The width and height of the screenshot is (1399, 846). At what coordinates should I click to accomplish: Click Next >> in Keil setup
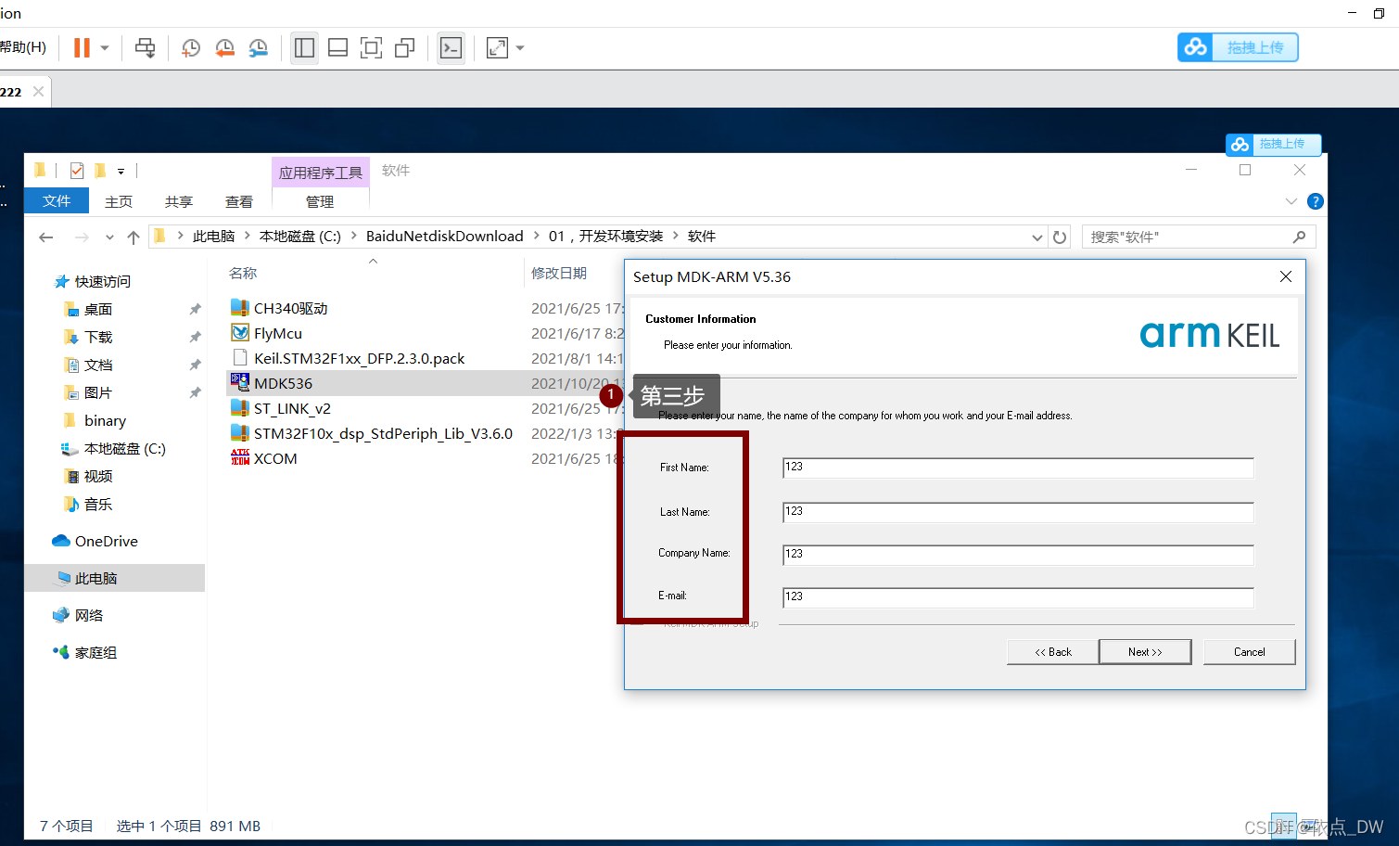point(1145,652)
